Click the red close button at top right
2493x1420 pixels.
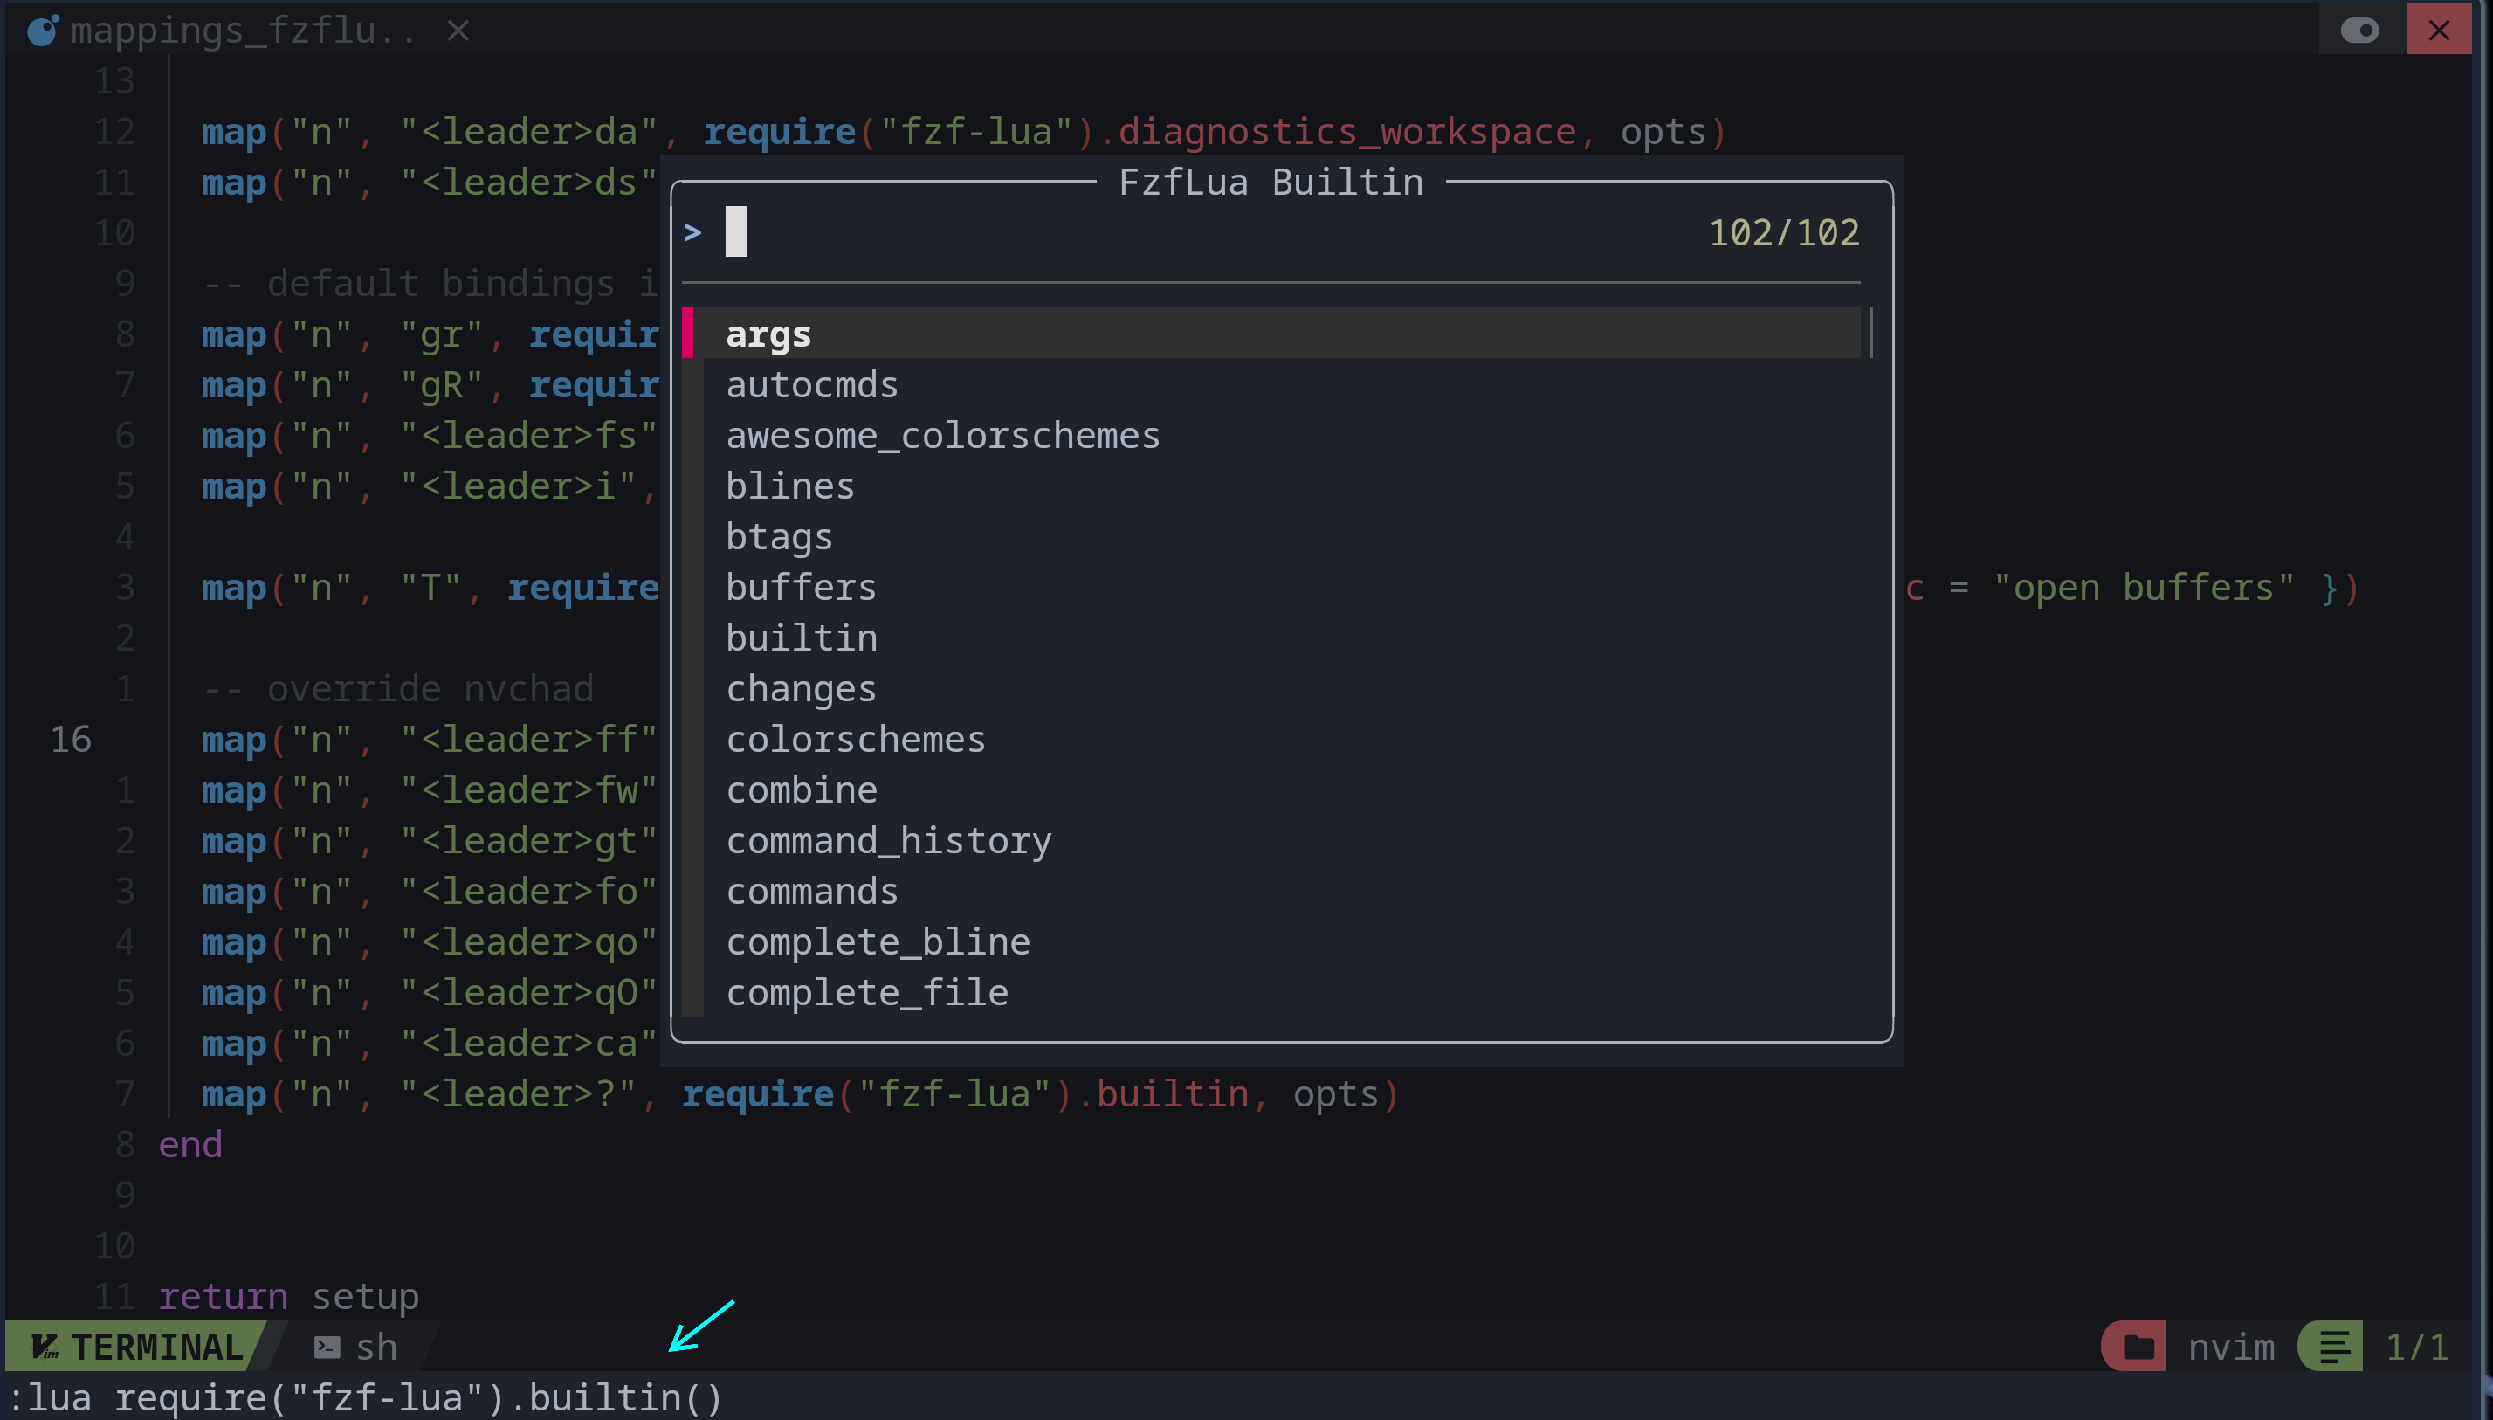(x=2438, y=30)
